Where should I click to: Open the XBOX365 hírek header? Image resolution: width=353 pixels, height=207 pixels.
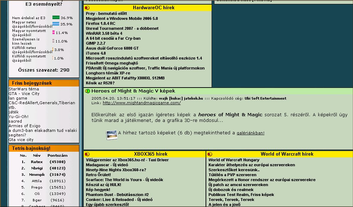point(151,154)
